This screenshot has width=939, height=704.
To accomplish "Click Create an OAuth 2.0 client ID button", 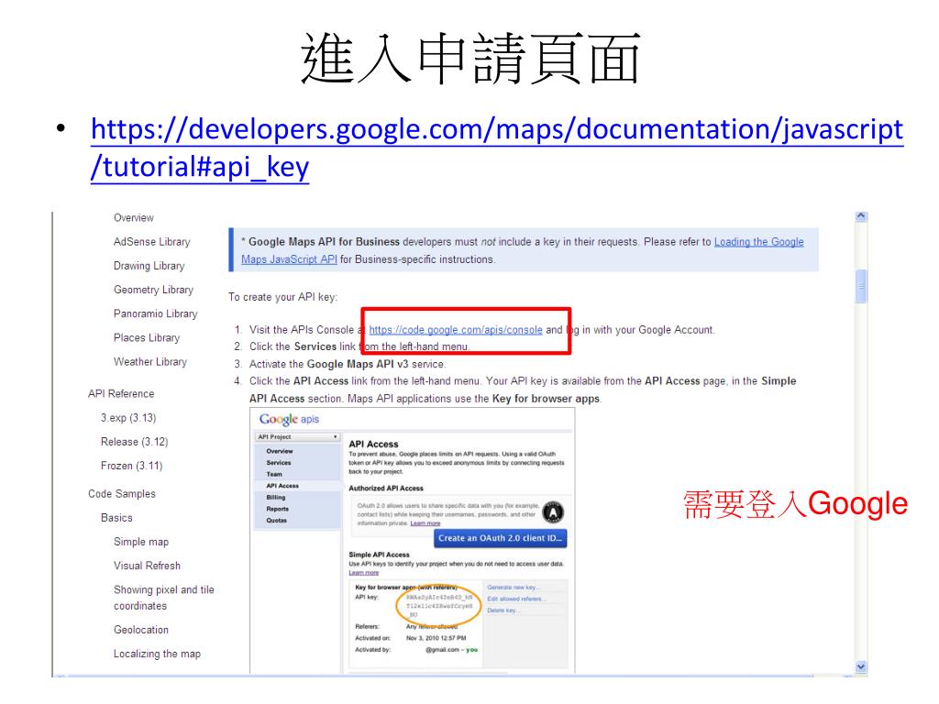I will [x=500, y=538].
